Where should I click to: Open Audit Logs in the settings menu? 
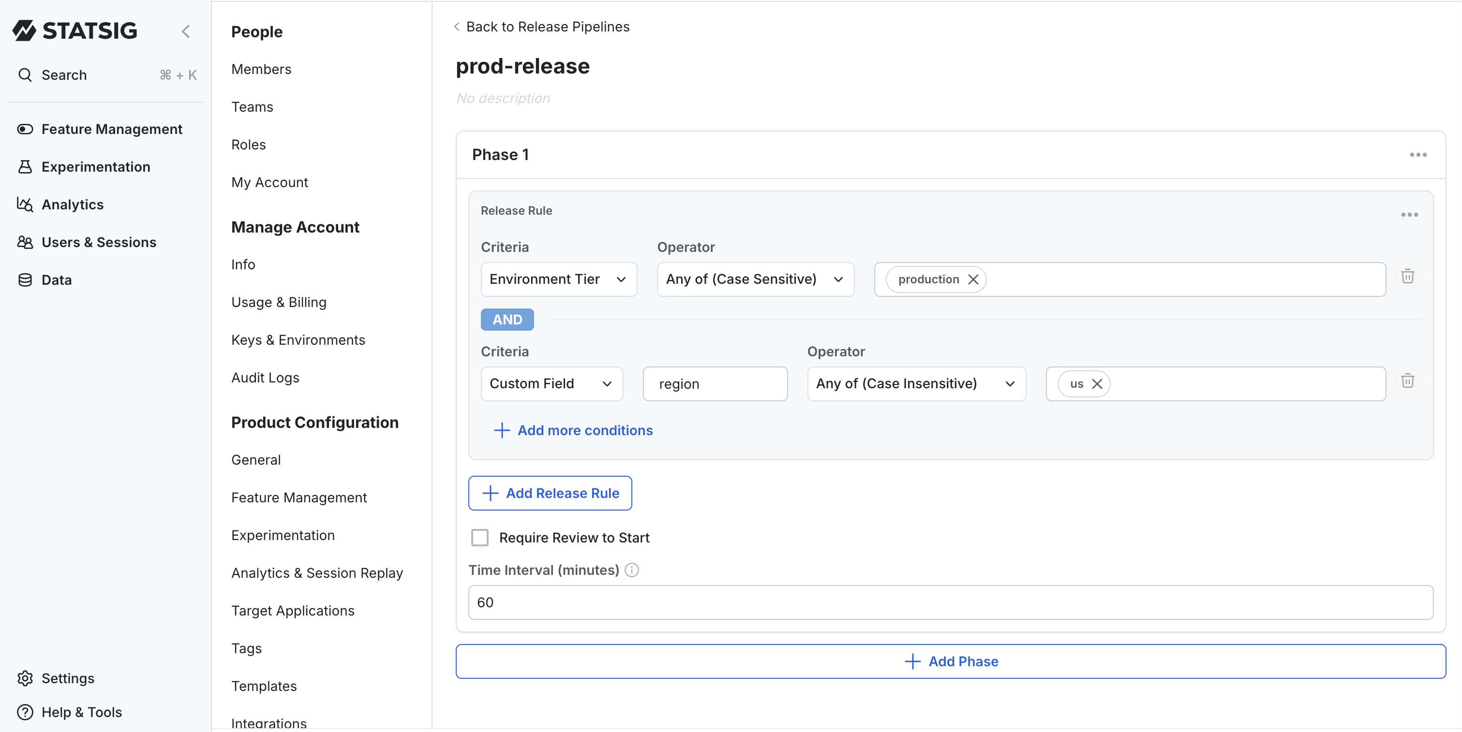(265, 378)
